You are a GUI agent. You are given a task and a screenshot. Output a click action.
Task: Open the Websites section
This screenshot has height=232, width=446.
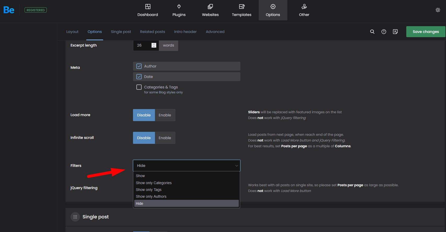click(x=210, y=10)
